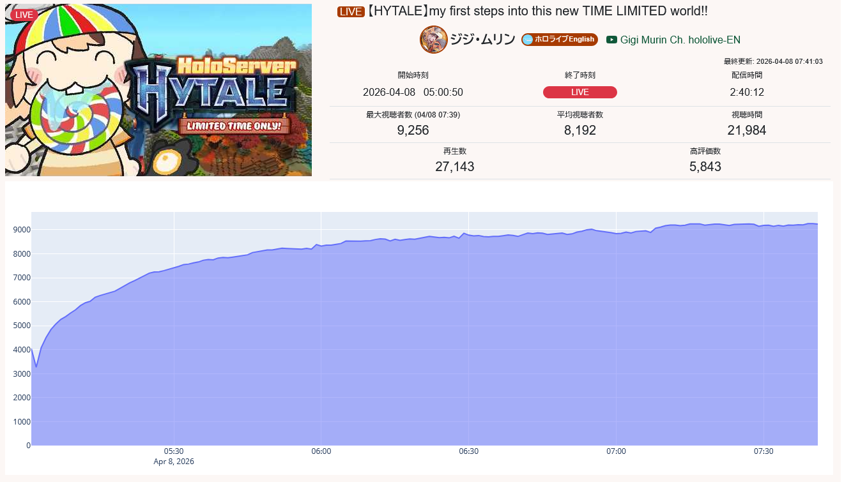
Task: Click the red LIVE end-time pill
Action: click(x=580, y=92)
